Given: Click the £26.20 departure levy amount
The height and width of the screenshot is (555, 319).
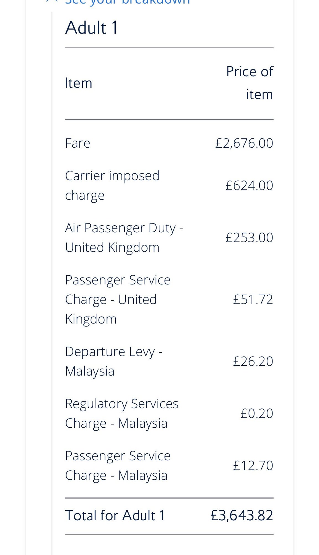Looking at the screenshot, I should coord(253,361).
